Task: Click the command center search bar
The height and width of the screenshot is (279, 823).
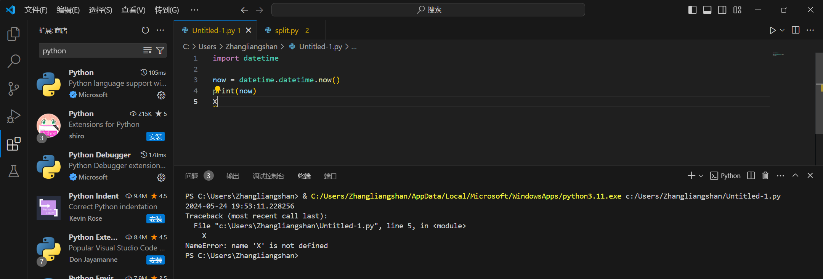Action: point(428,10)
